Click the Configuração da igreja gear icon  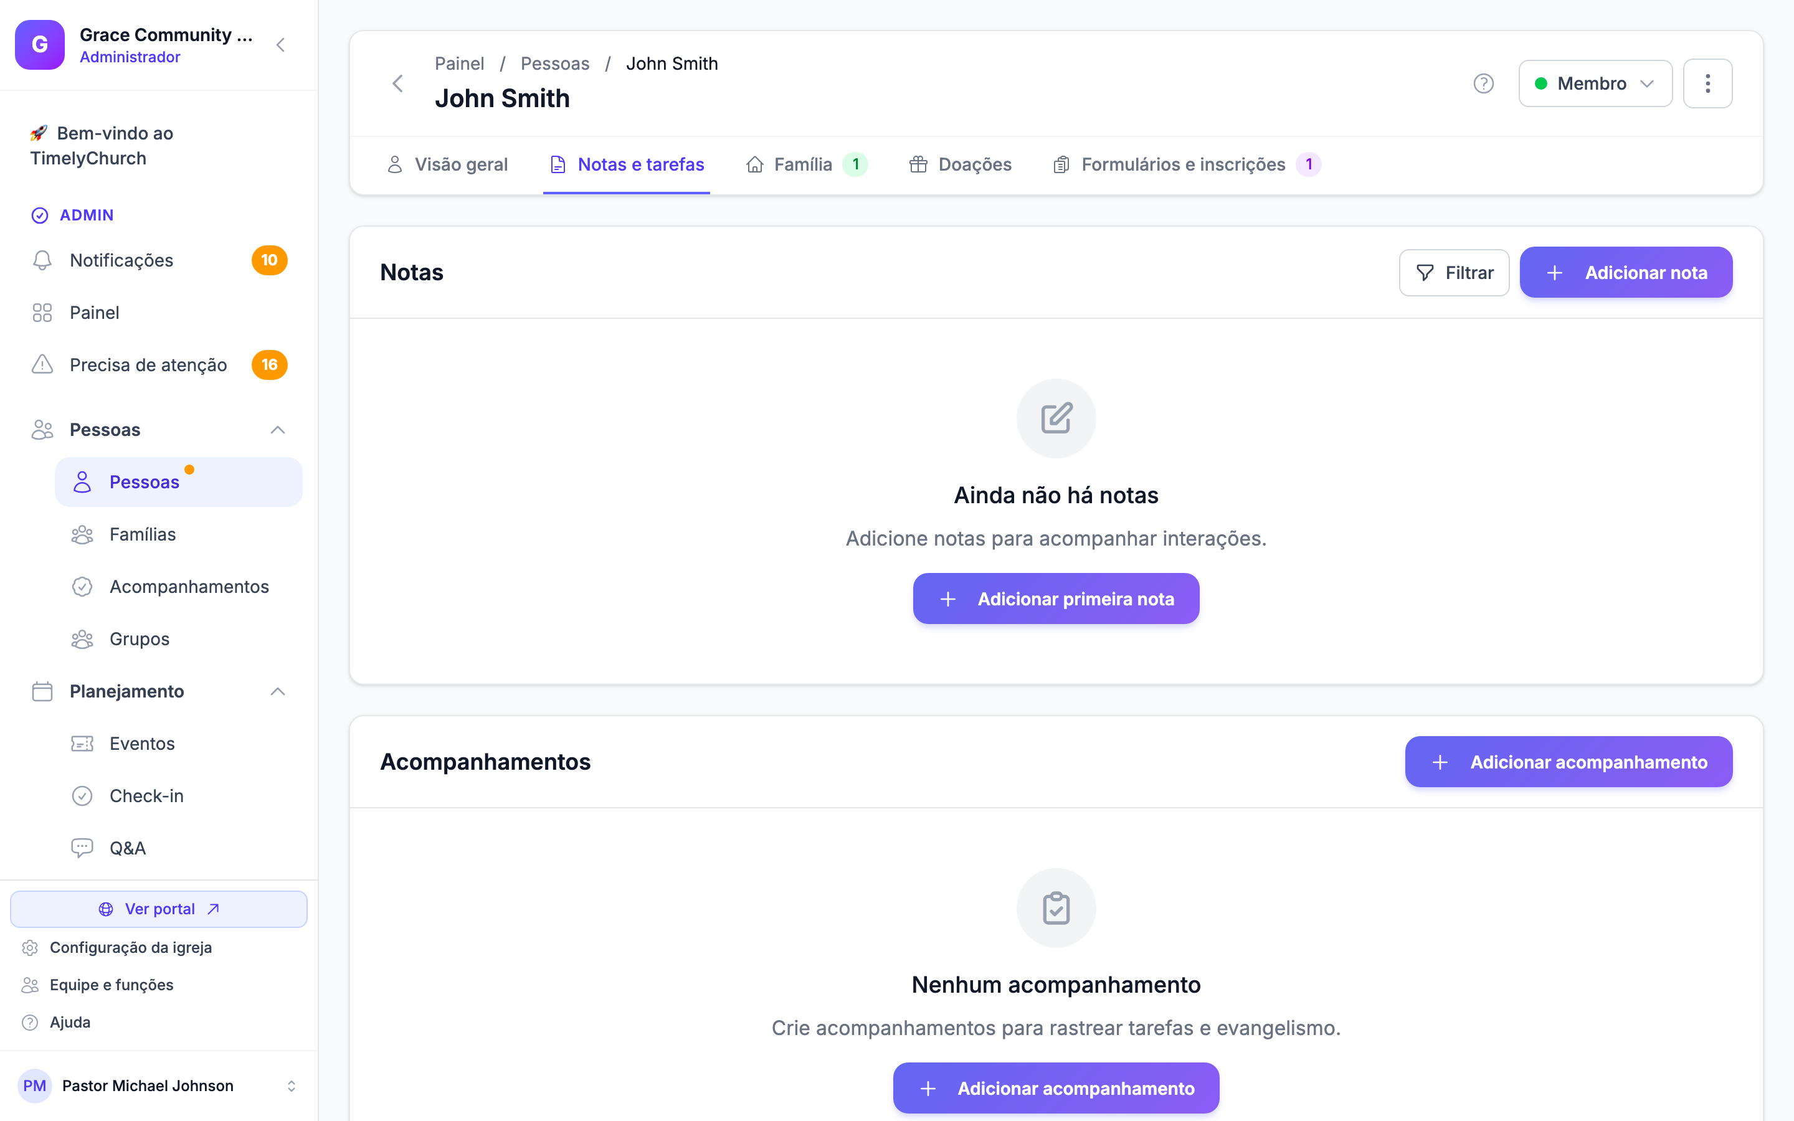(x=30, y=947)
